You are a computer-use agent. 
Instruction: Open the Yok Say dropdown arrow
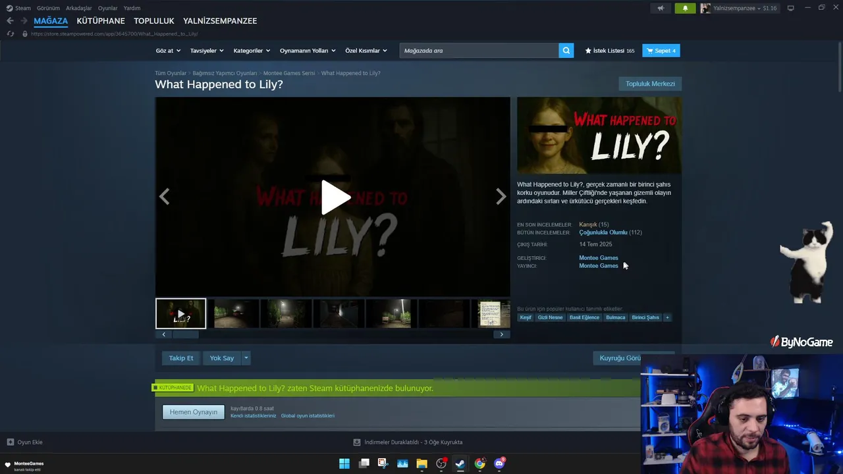point(246,358)
